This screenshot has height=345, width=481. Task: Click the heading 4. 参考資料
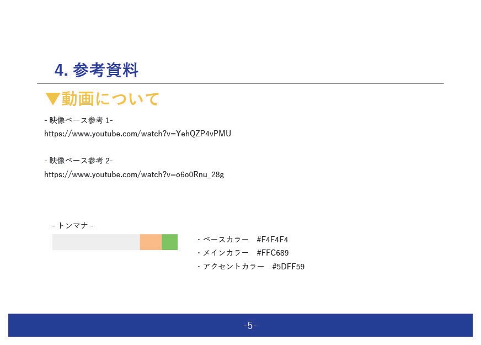pyautogui.click(x=97, y=70)
